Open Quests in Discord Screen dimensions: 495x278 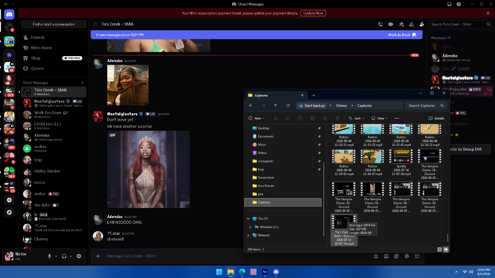pos(54,68)
